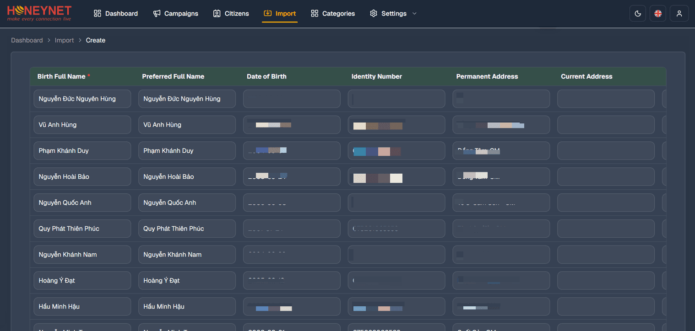Focus Current Address field for Hầu Minh Hậu
Screen dimensions: 695x331
[x=606, y=306]
